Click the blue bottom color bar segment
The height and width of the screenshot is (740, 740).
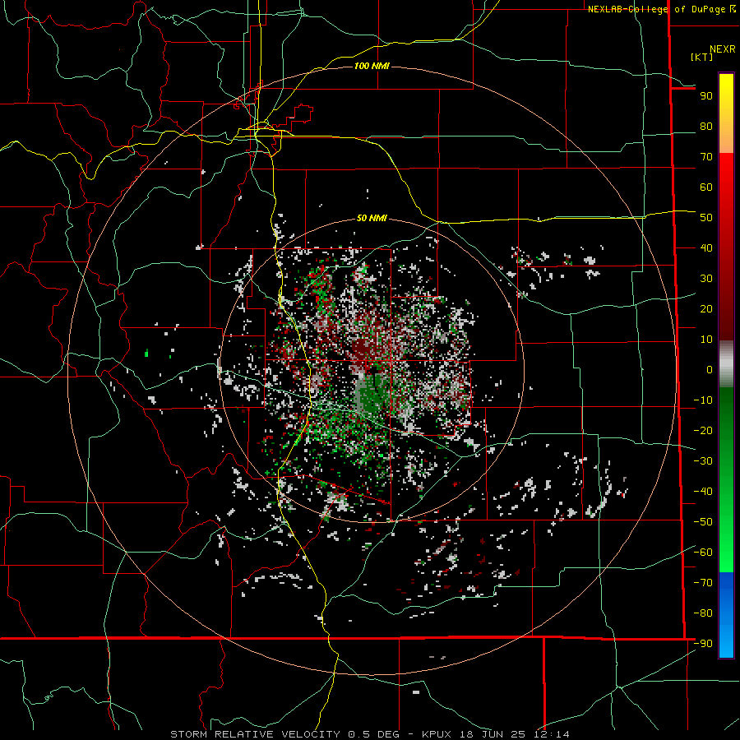coord(726,615)
